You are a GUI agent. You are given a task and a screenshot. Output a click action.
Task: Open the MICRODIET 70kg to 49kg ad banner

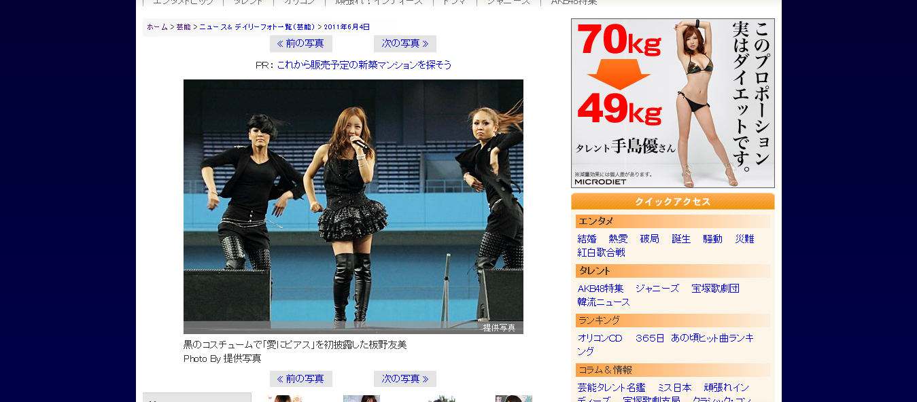click(x=673, y=103)
